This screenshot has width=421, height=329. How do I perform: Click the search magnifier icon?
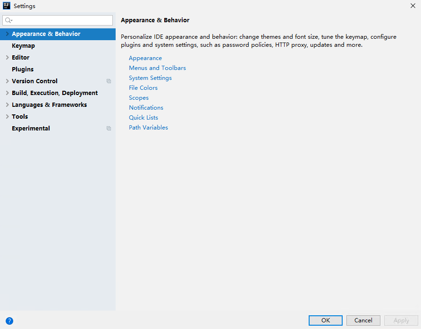[8, 20]
